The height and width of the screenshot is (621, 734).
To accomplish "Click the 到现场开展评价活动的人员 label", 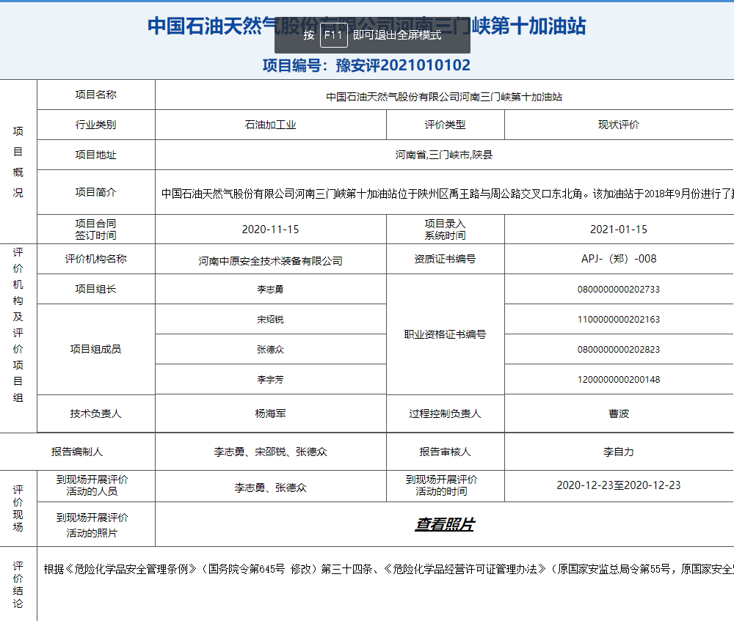I will pos(92,485).
